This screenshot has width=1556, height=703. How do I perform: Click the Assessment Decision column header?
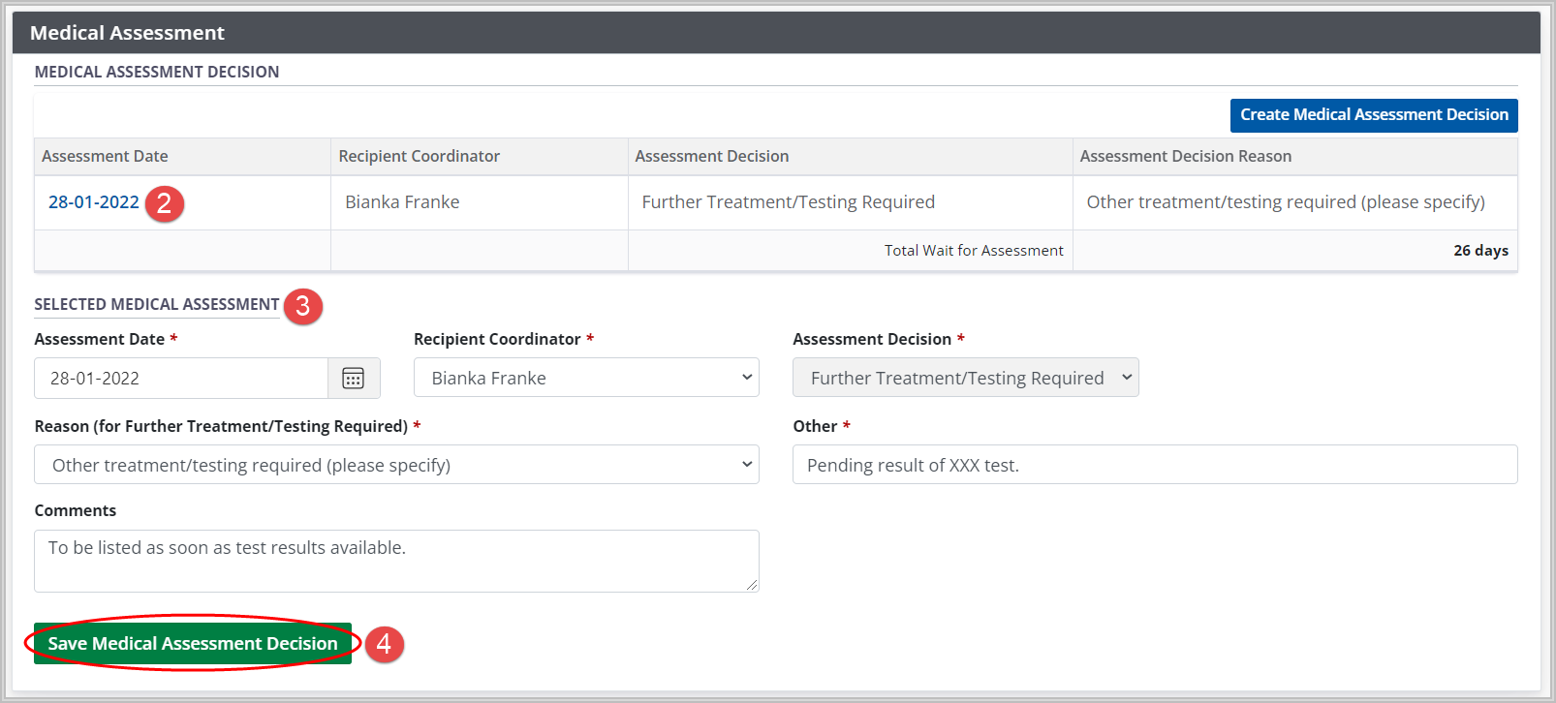click(851, 157)
